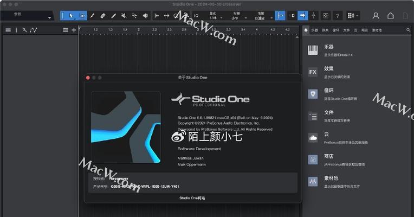Select the Listen speaker tool

(x=145, y=16)
